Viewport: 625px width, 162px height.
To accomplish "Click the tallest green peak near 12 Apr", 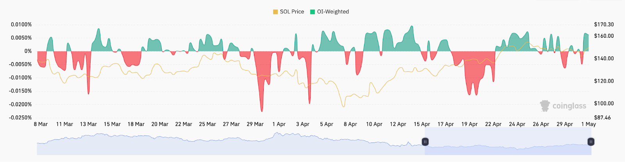I will click(411, 27).
